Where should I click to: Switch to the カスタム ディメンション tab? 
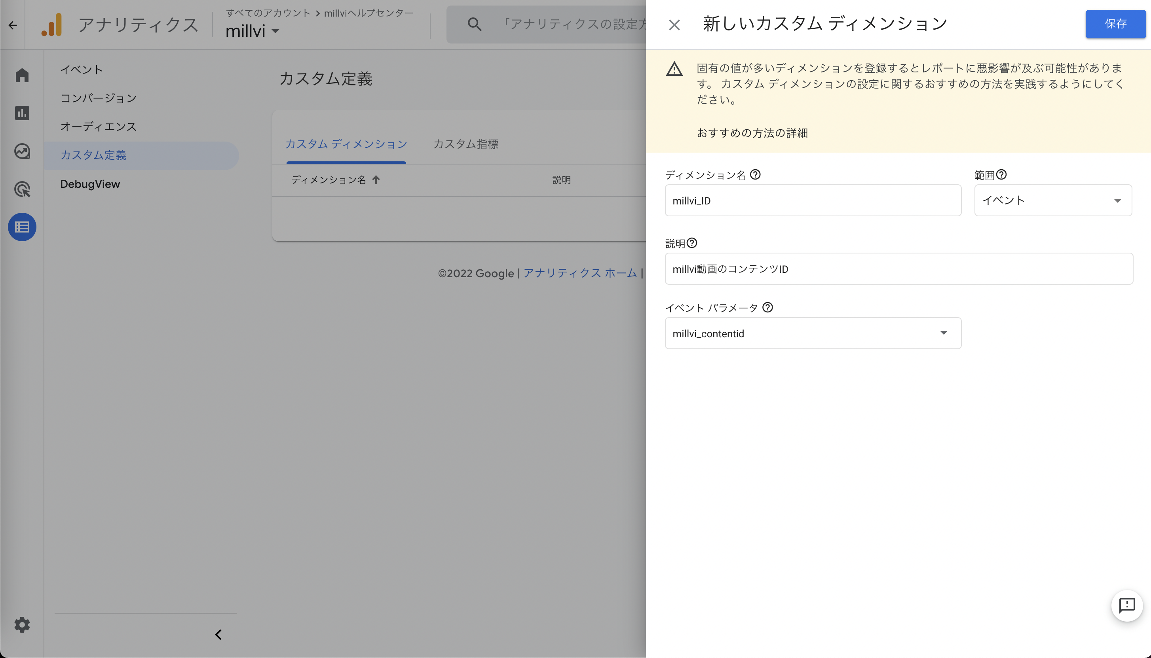coord(346,144)
